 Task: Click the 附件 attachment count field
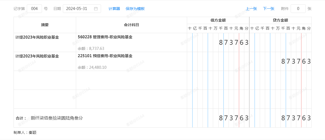click(298, 9)
